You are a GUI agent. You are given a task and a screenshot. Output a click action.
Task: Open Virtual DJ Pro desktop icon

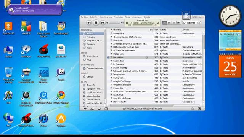click(43, 51)
